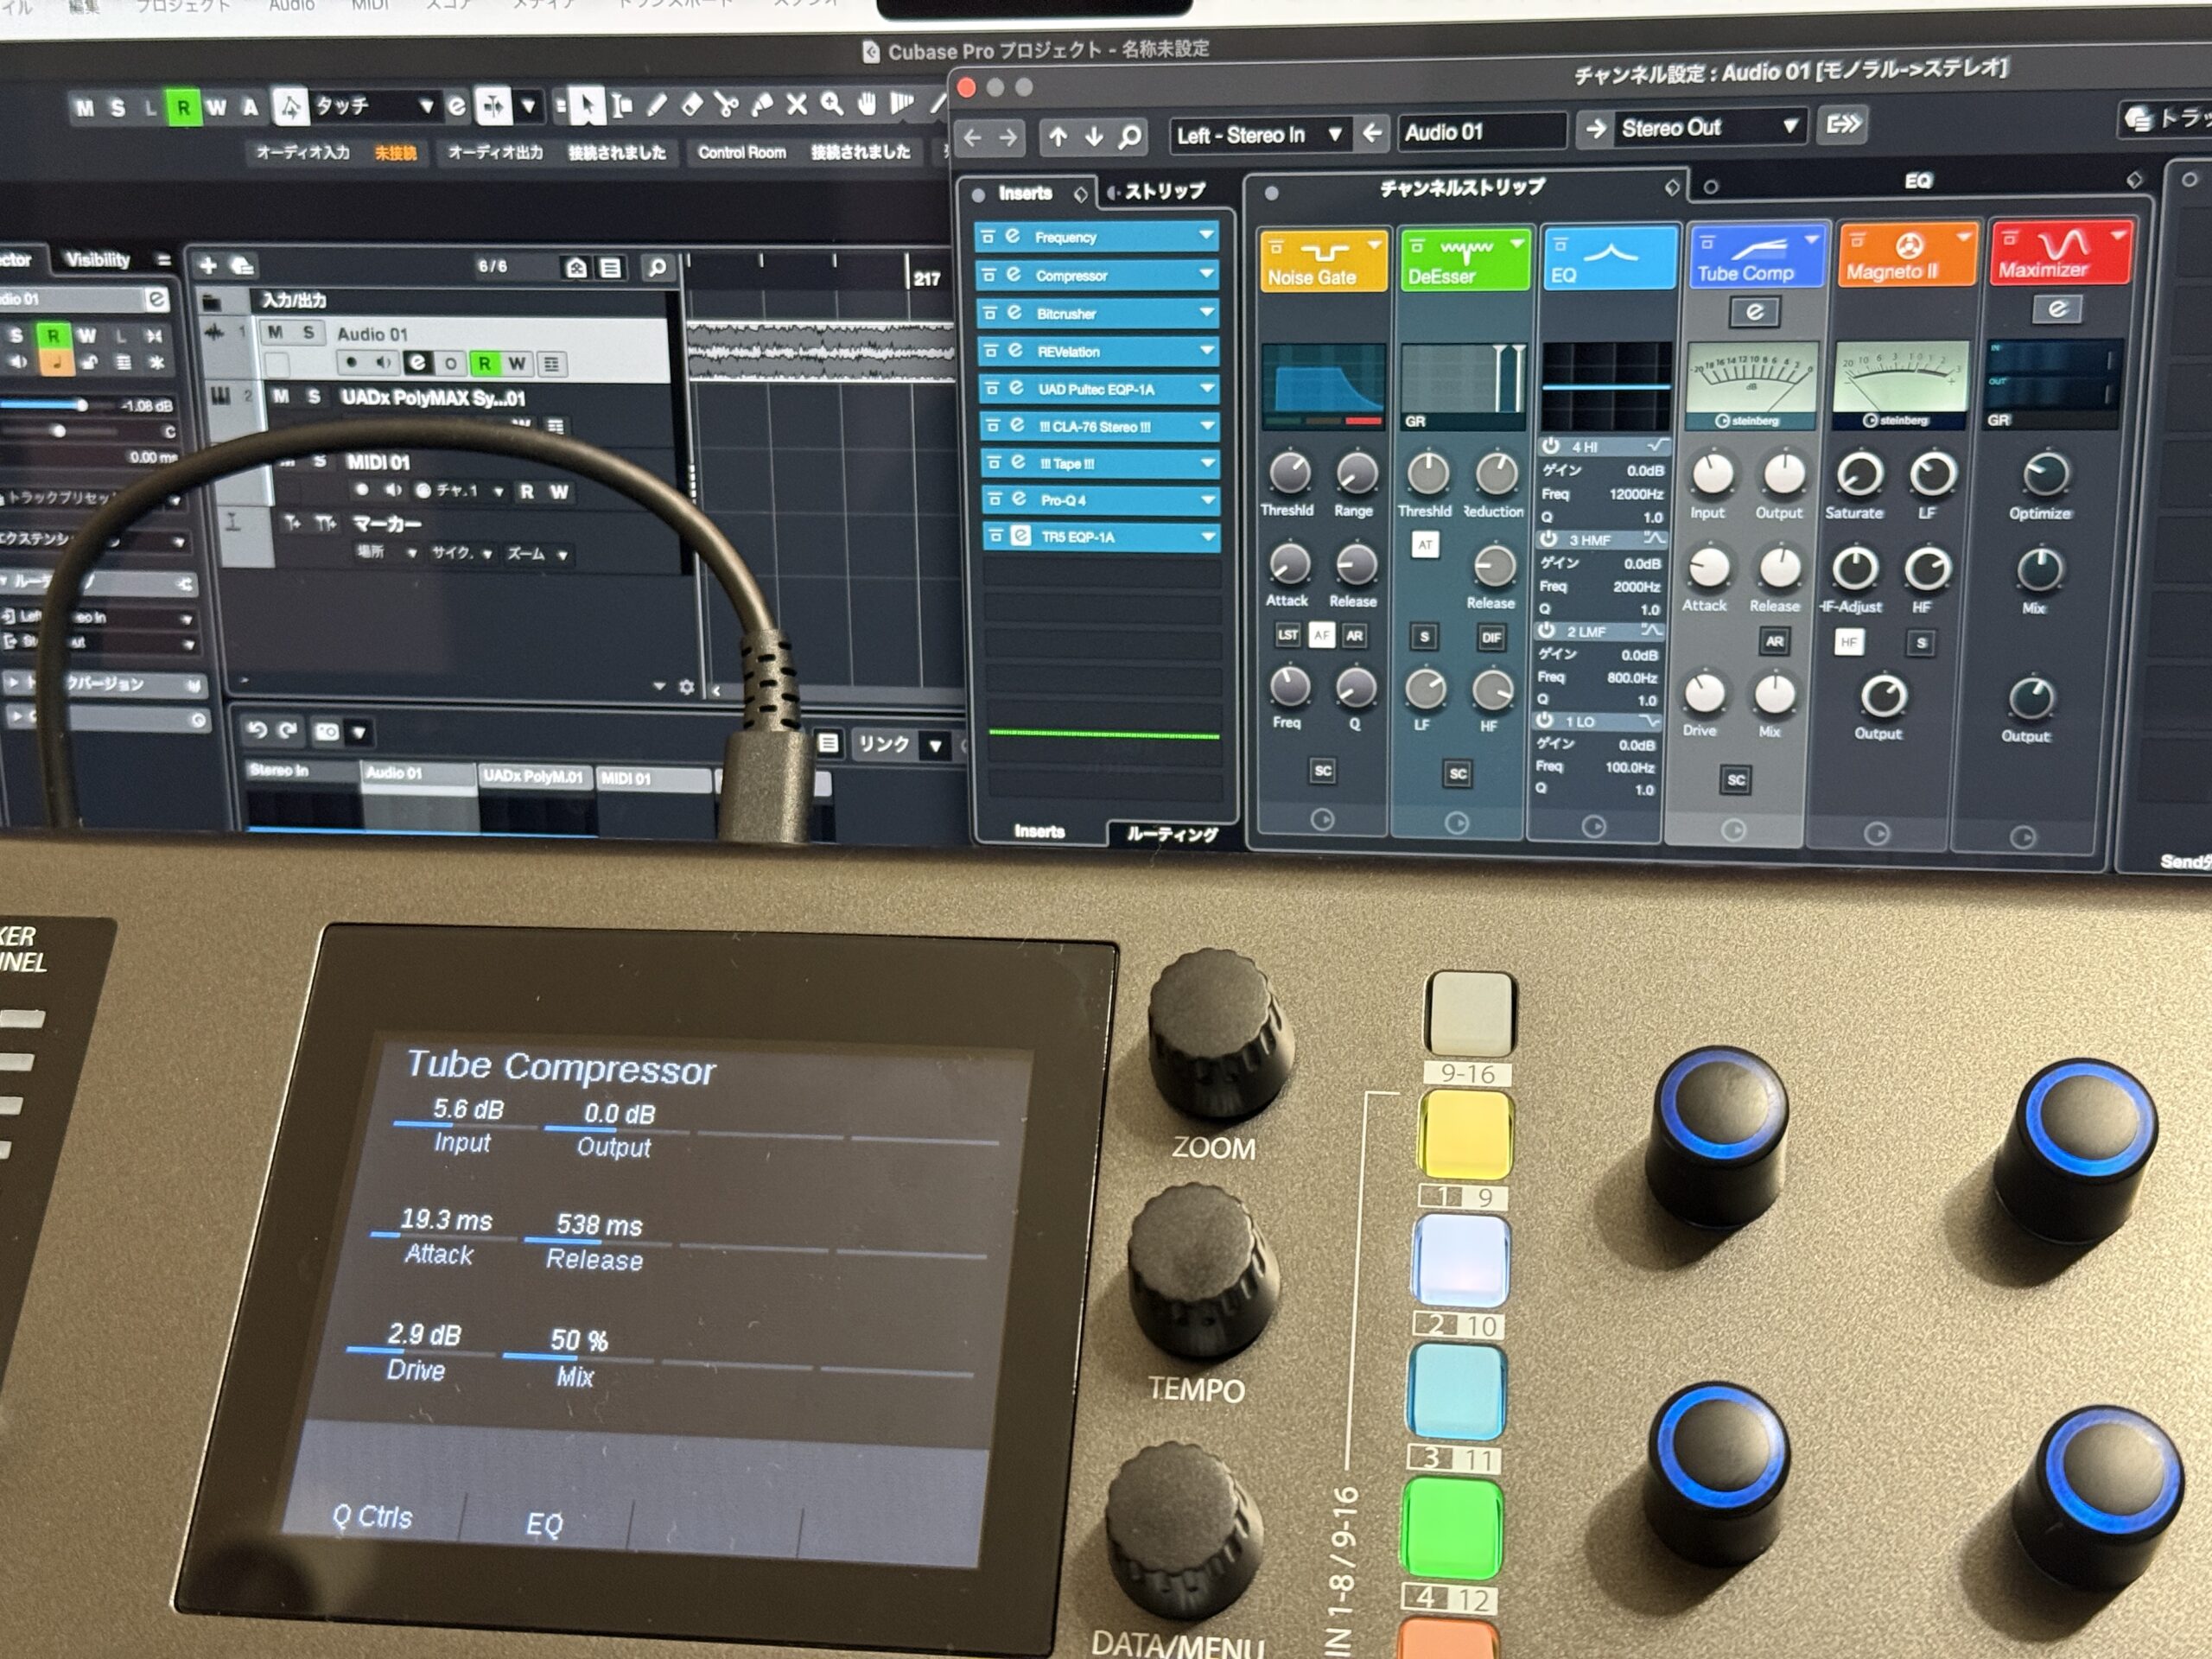Open Compressor insert slot dropdown arrow
Viewport: 2212px width, 1659px height.
1206,273
